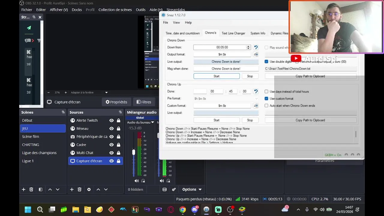
Task: Zoom out the preview with minus icon
Action: [48, 92]
